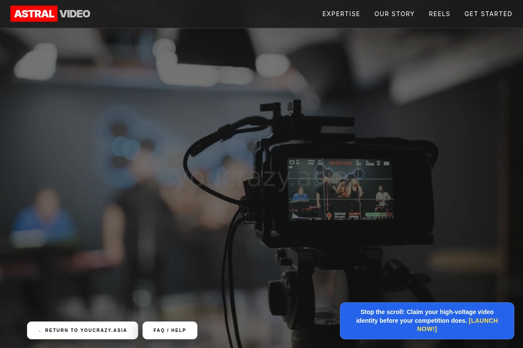523x348 pixels.
Task: Open the Reels nav link
Action: (x=439, y=14)
